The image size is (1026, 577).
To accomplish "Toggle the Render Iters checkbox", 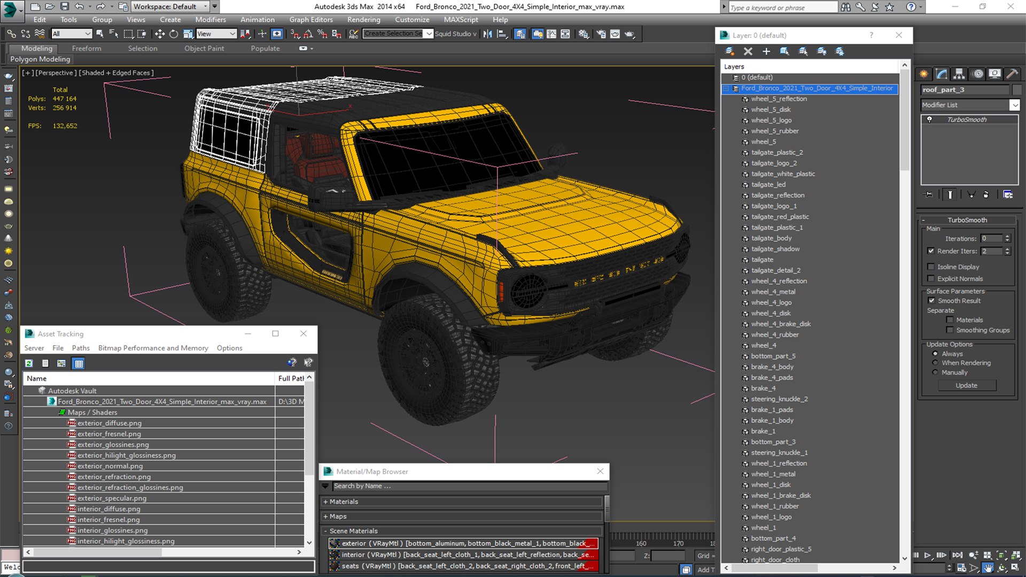I will point(931,251).
